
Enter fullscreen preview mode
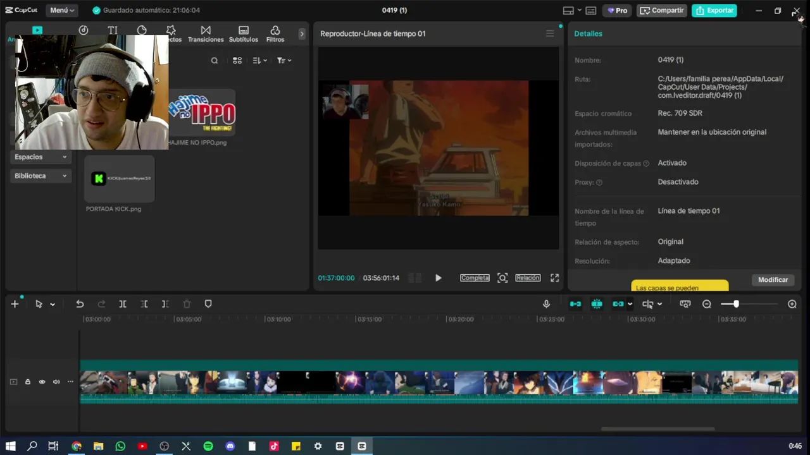coord(554,278)
